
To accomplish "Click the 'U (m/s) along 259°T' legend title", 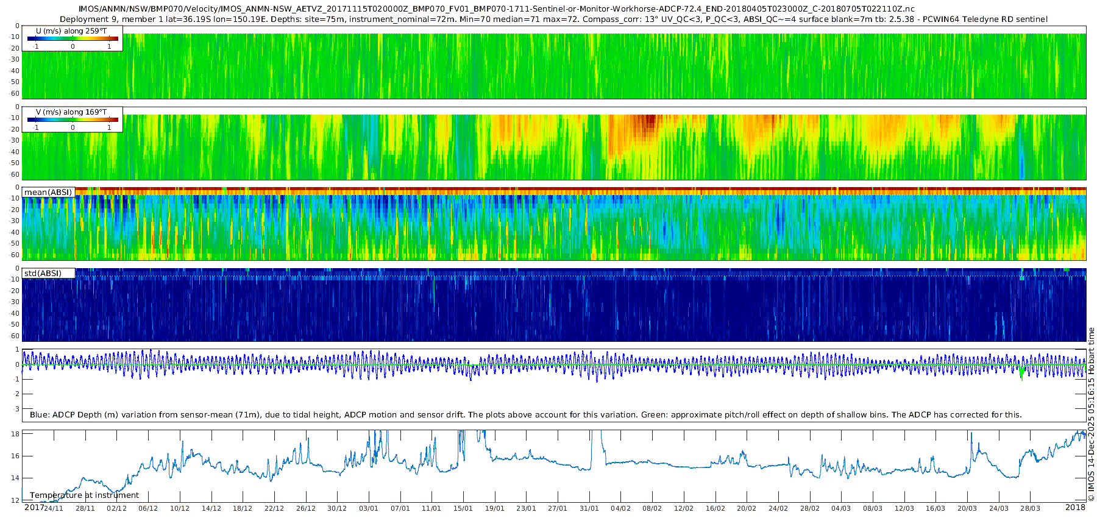I will (x=71, y=30).
